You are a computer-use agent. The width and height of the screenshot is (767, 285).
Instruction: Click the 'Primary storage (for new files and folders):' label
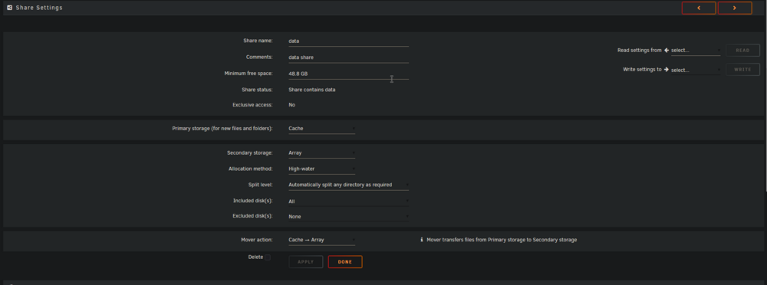(x=222, y=129)
